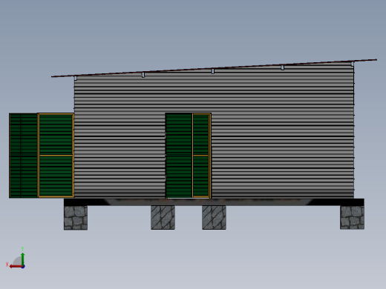Select the hatched foundation block below the door's right side

[214, 217]
